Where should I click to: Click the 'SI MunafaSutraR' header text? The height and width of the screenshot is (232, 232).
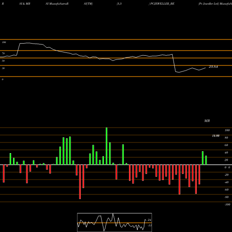[x=57, y=4]
